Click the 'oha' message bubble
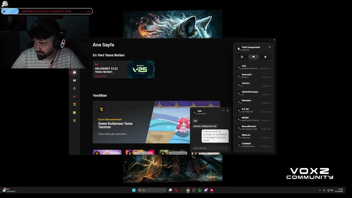This screenshot has height=198, width=352. coord(195,121)
